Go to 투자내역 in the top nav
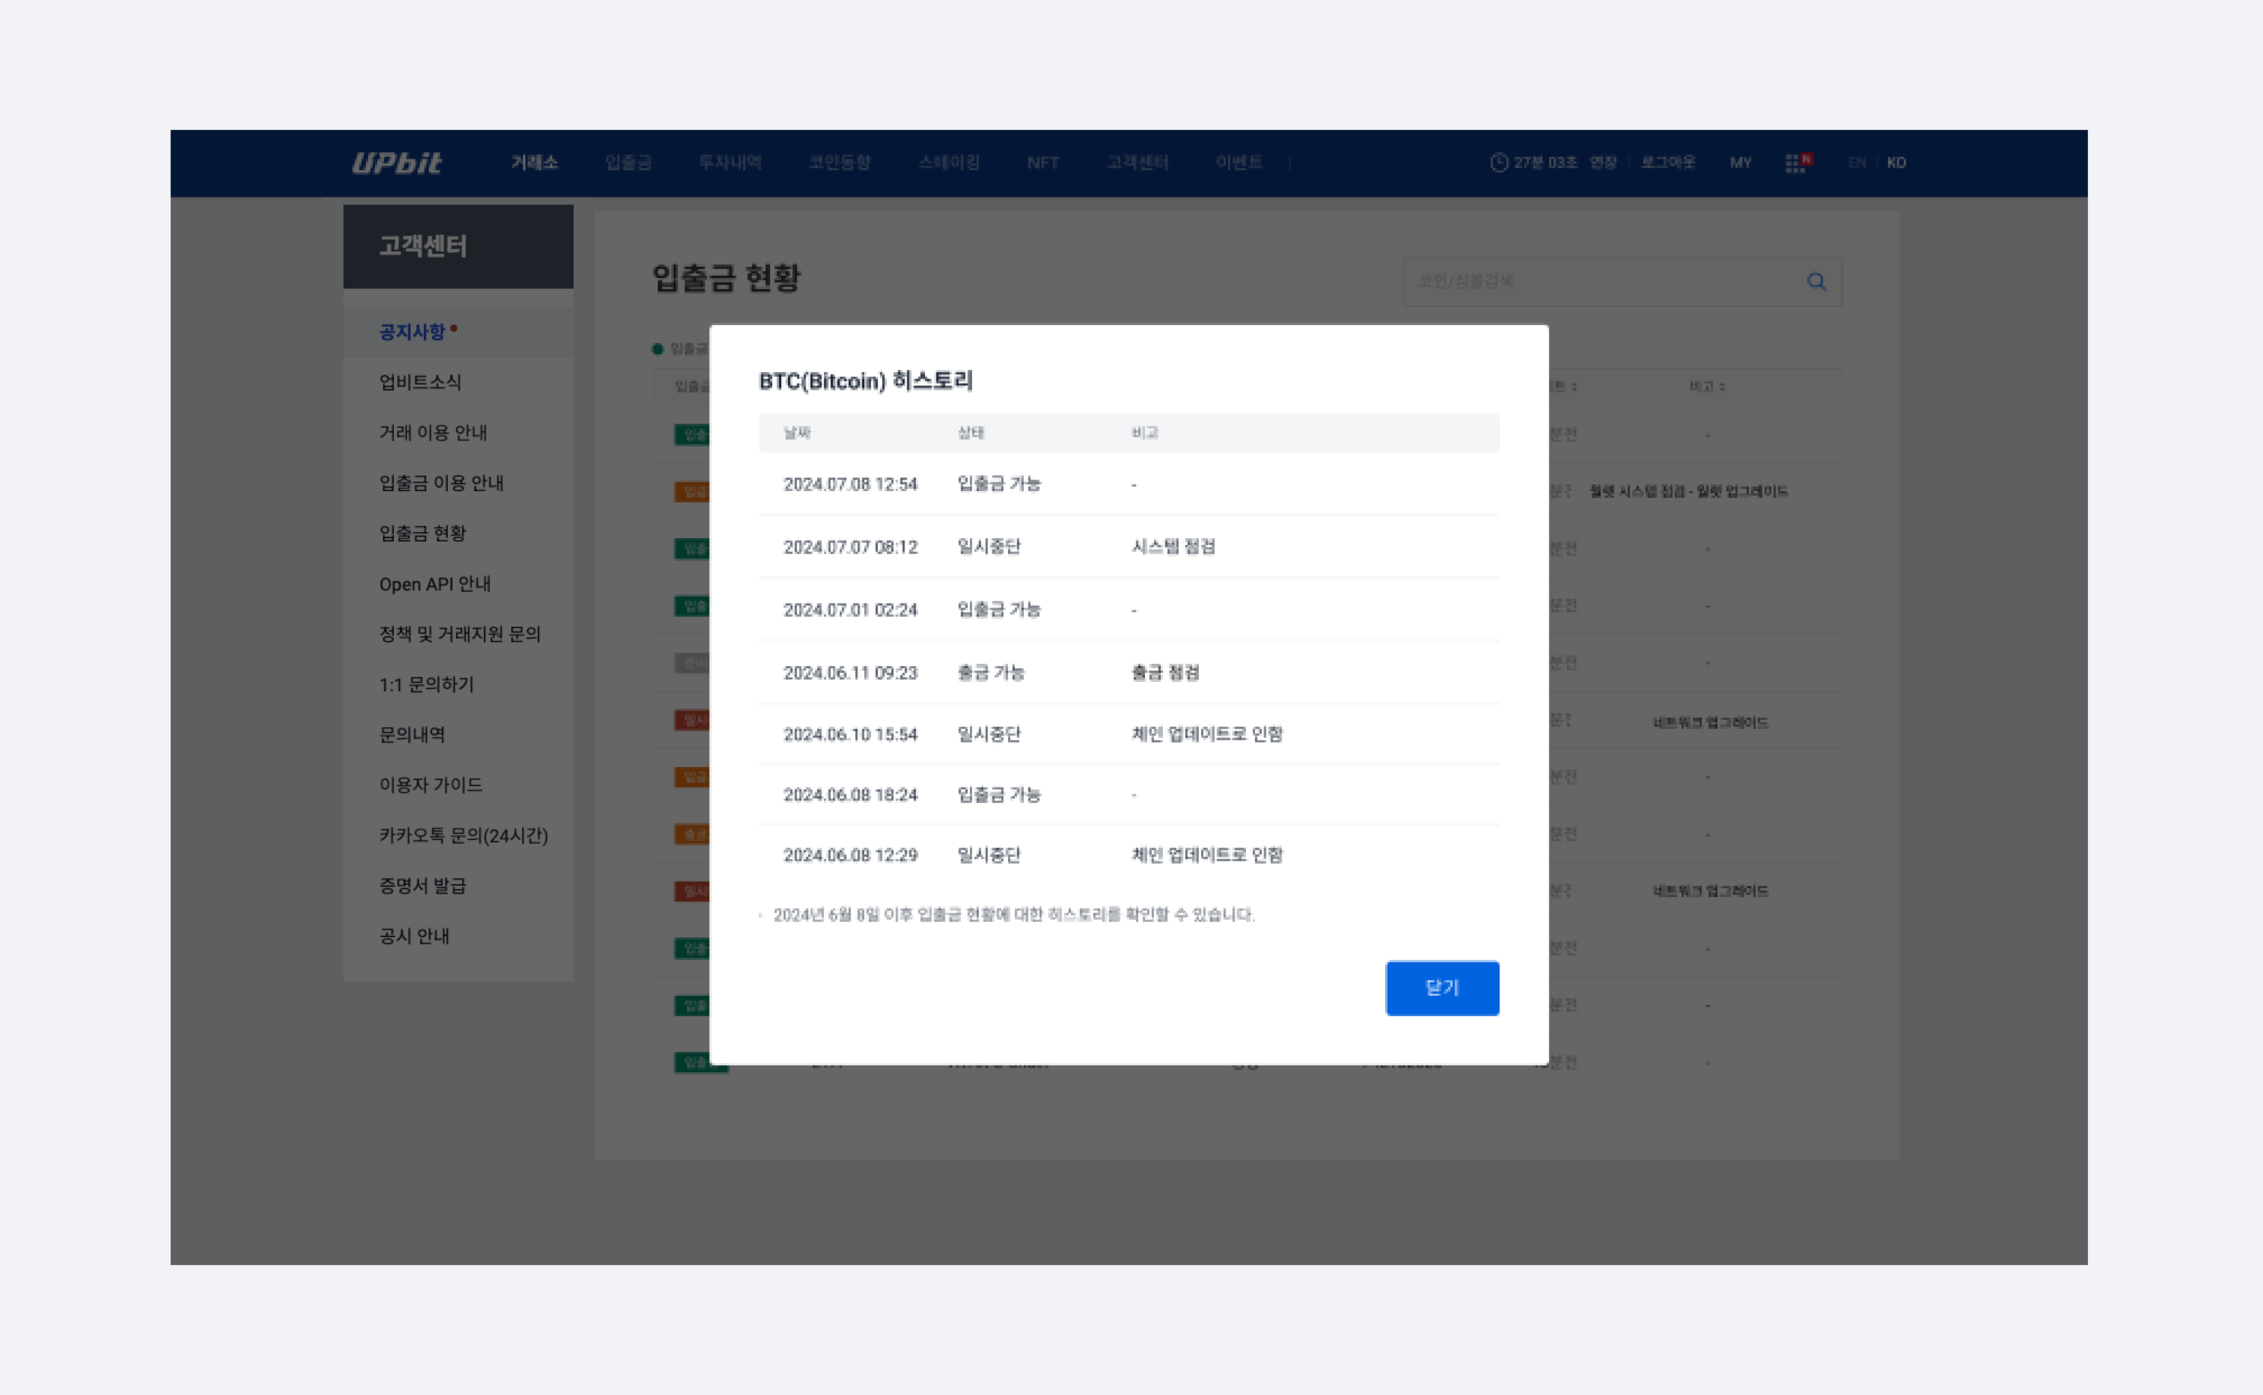Image resolution: width=2263 pixels, height=1395 pixels. pos(729,162)
